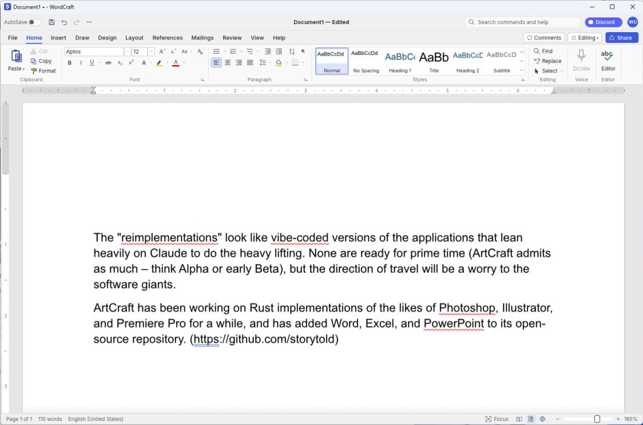This screenshot has width=643, height=425.
Task: Open the Insert ribbon tab
Action: coord(58,38)
